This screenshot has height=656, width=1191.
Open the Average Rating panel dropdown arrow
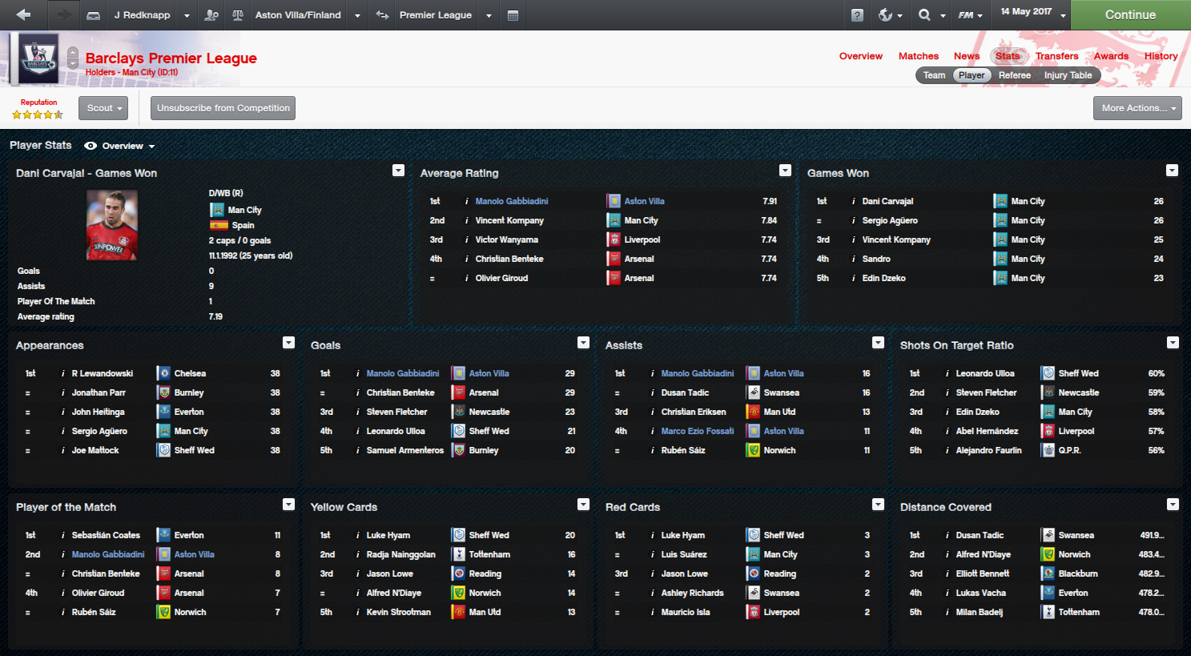tap(785, 171)
